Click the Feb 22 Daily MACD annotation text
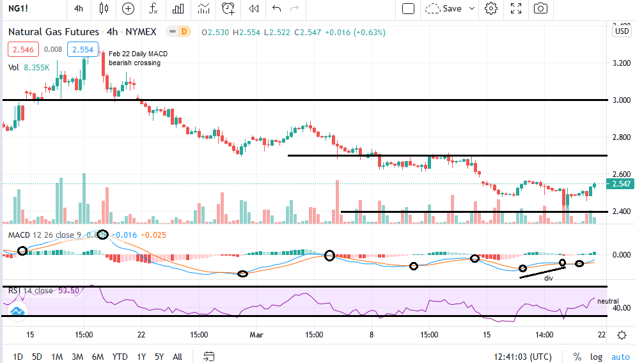The height and width of the screenshot is (363, 635). (x=137, y=58)
